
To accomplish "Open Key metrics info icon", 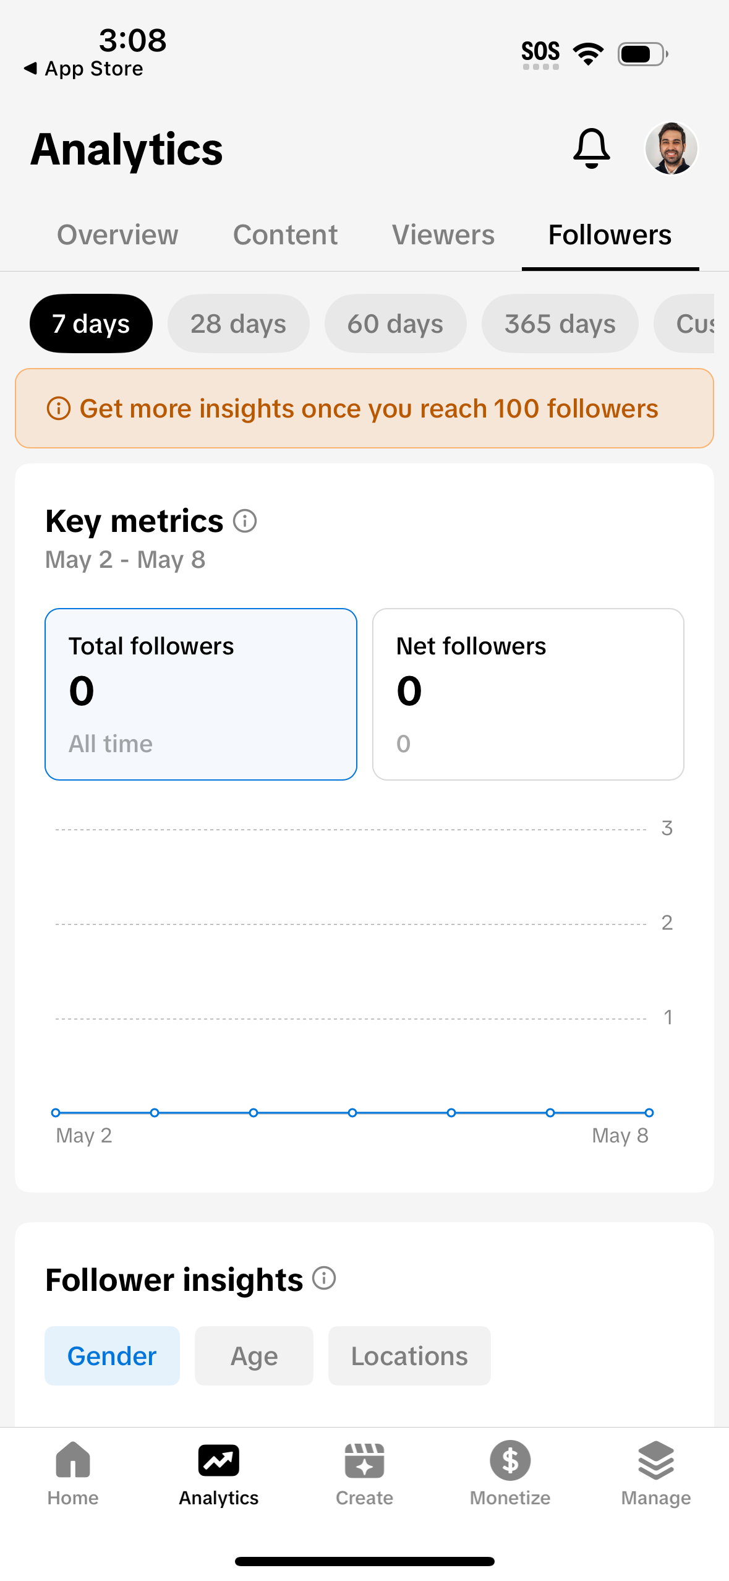I will [245, 521].
